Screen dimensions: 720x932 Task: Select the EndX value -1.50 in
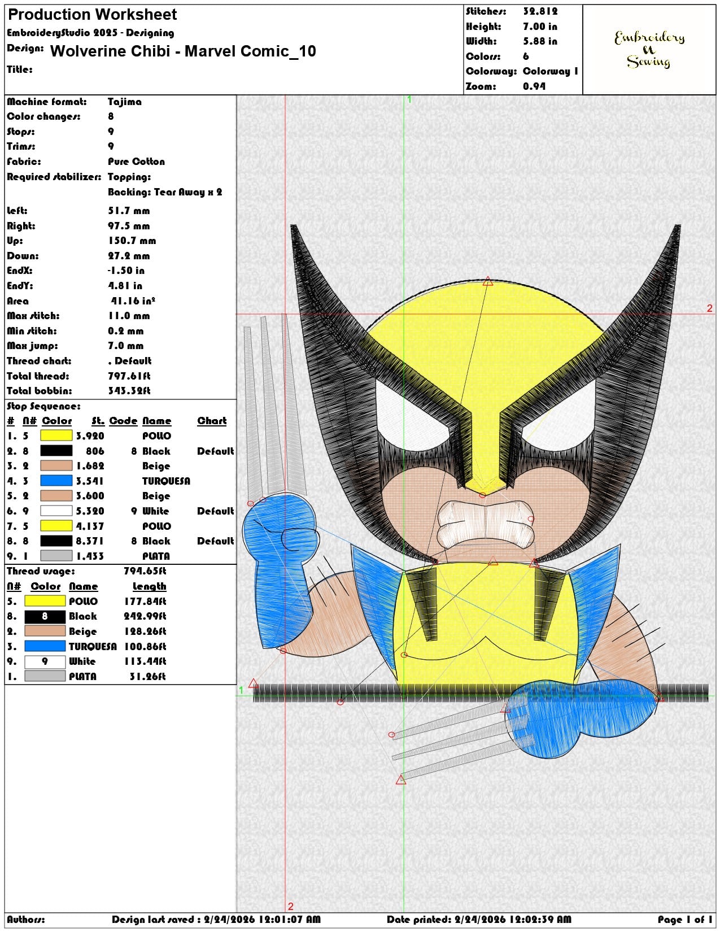[126, 271]
